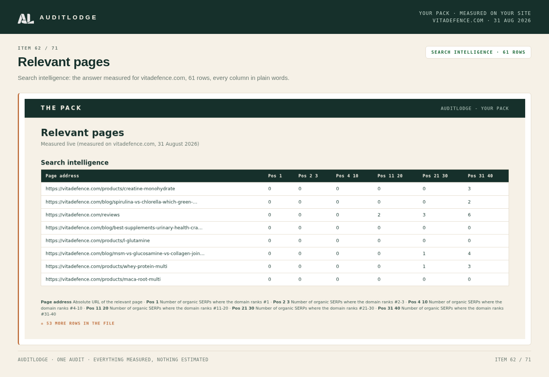Select the creatine-monohydrate product URL row
The image size is (549, 377).
tap(275, 189)
